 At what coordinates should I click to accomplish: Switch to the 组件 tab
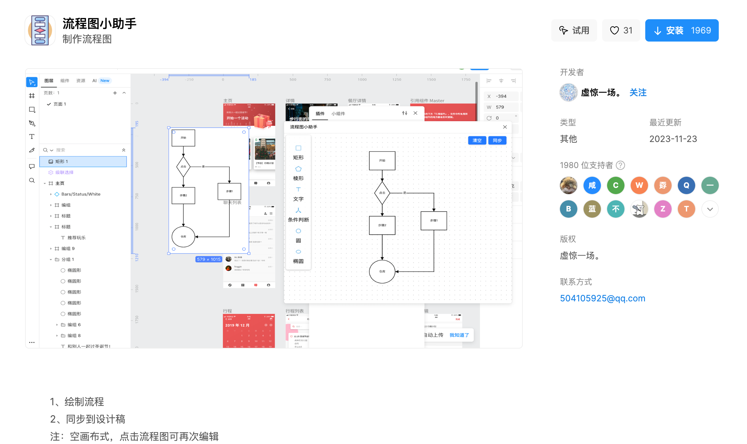(65, 81)
